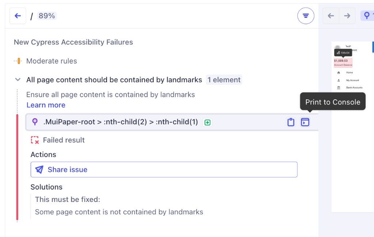Navigate back using the left arrow above the preview
Screen dimensions: 374x237
pyautogui.click(x=331, y=16)
